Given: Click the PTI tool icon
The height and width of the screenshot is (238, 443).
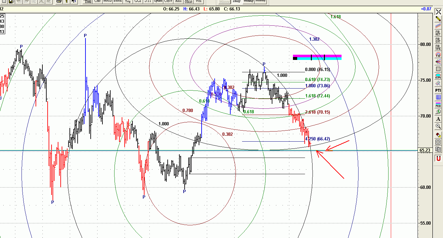Looking at the screenshot, I should click(438, 90).
